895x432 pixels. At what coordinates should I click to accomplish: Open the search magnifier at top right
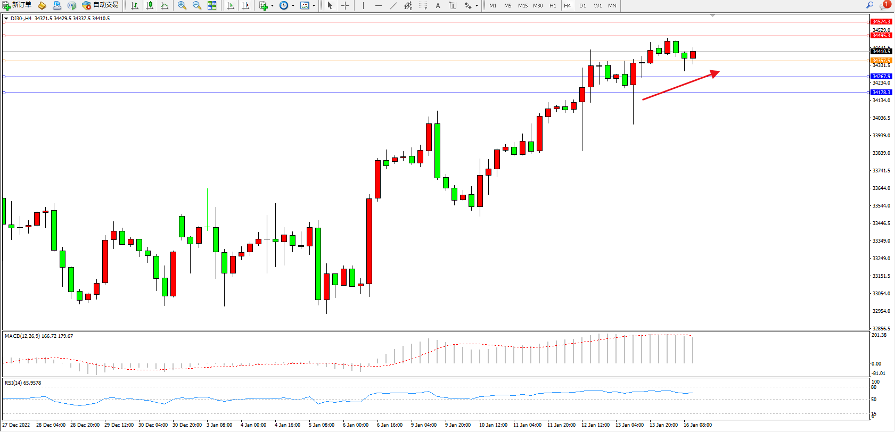(x=869, y=5)
